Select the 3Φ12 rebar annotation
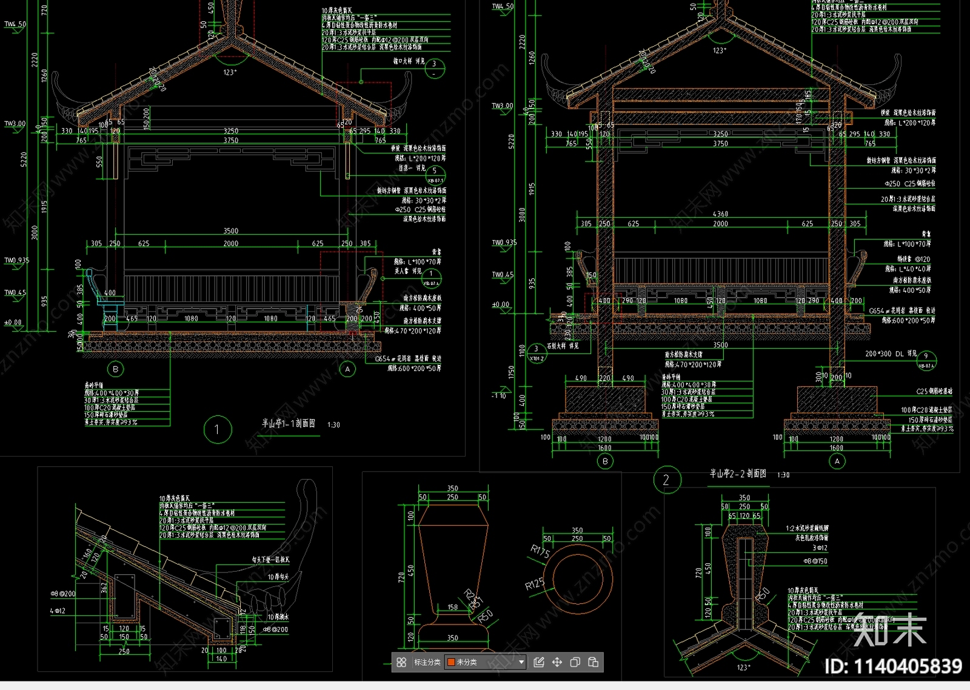The height and width of the screenshot is (690, 970). pos(820,548)
